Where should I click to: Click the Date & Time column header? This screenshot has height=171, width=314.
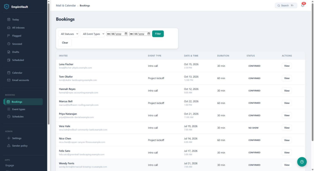coord(191,56)
